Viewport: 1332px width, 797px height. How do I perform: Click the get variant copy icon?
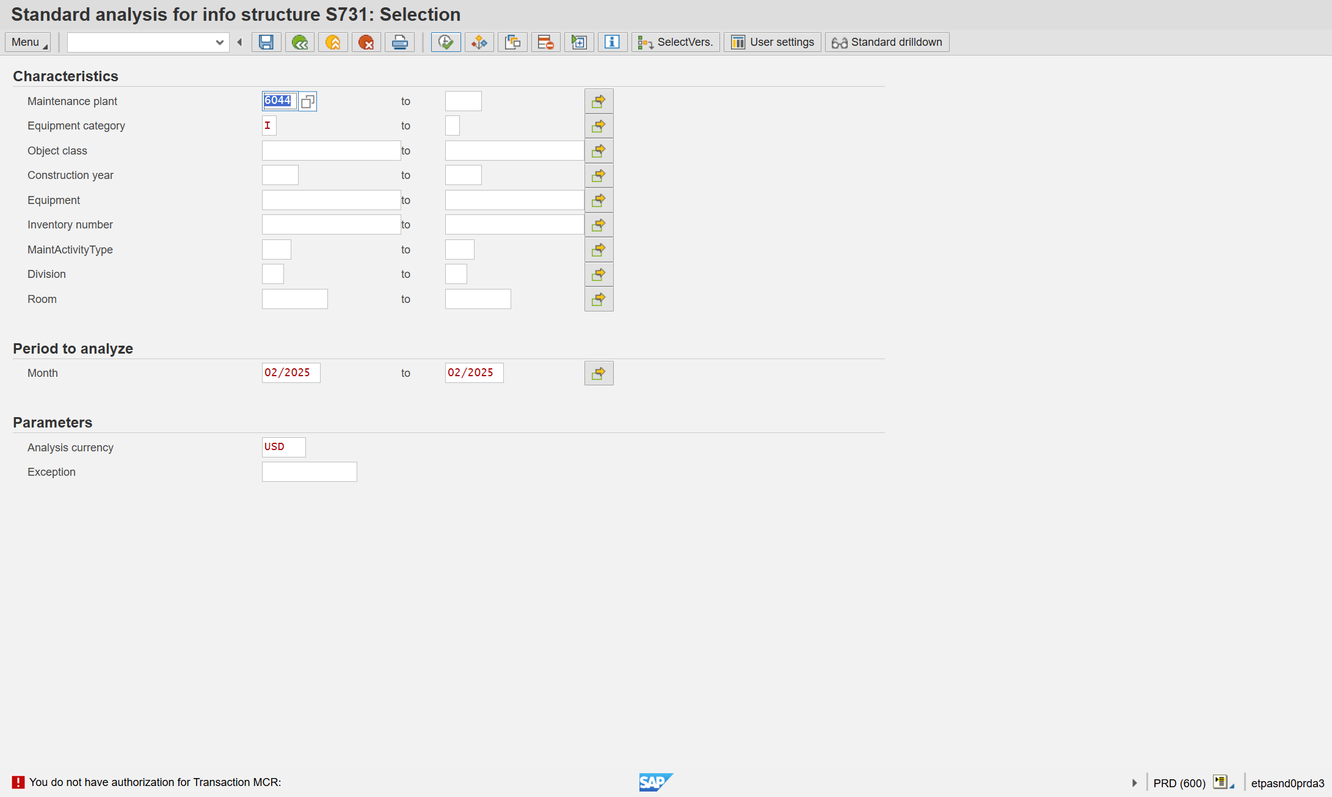pyautogui.click(x=513, y=42)
